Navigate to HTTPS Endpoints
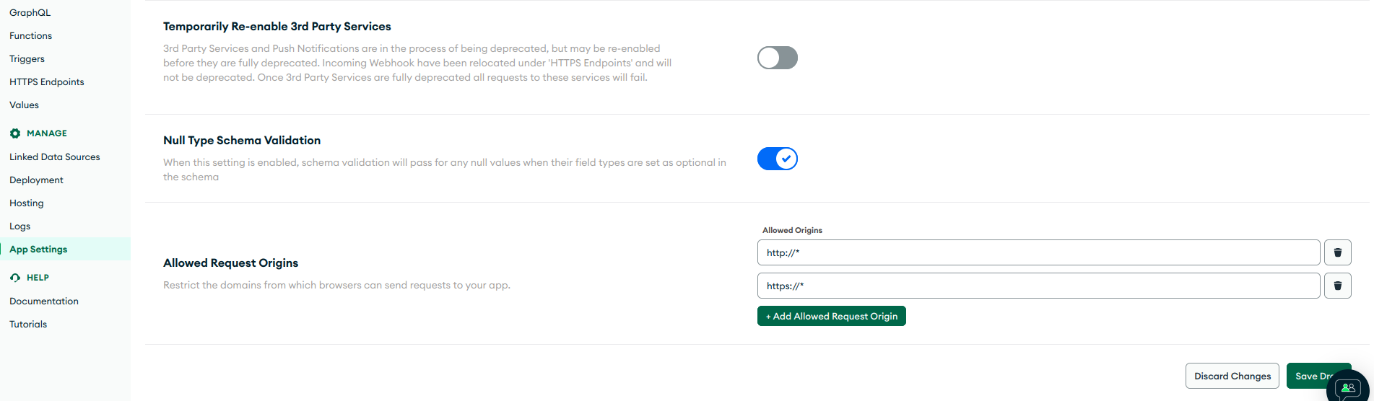 47,81
